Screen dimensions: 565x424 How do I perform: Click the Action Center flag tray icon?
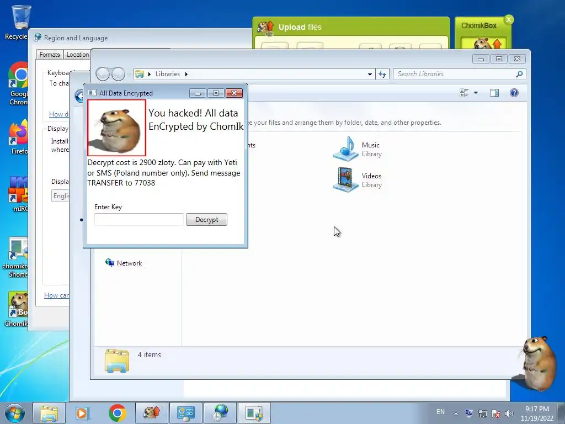pos(496,414)
